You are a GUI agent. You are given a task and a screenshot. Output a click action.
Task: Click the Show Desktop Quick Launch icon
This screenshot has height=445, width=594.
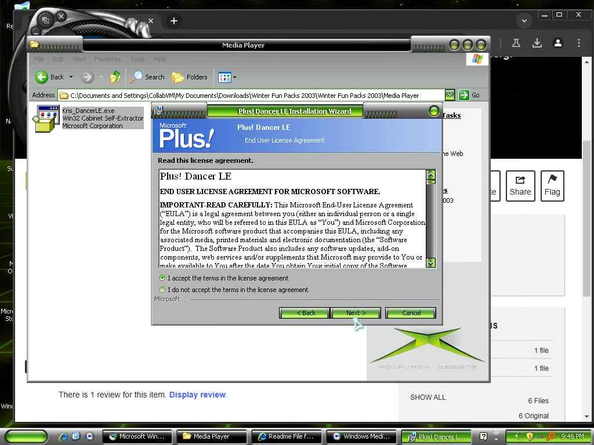(x=76, y=436)
